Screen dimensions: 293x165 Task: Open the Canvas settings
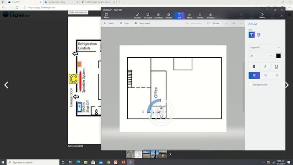point(200,16)
